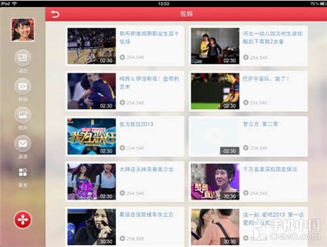Open the 梦立方 第二季 title link
The height and width of the screenshot is (247, 327).
[x=261, y=124]
